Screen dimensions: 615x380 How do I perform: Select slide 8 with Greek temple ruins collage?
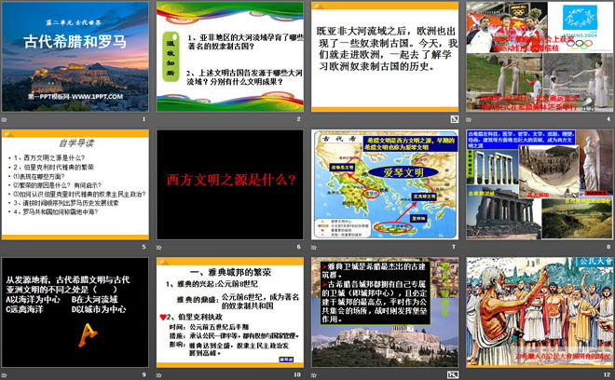[540, 184]
